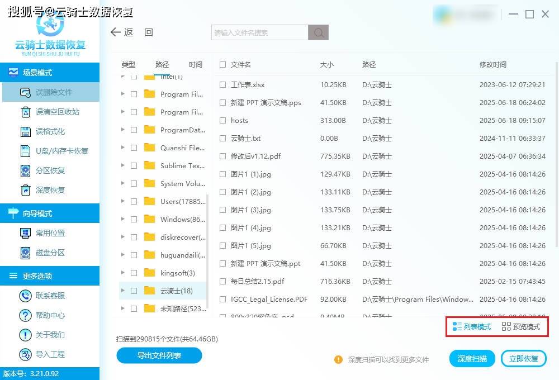This screenshot has width=559, height=380.
Task: Click the 导出文件列表 button
Action: tap(159, 355)
